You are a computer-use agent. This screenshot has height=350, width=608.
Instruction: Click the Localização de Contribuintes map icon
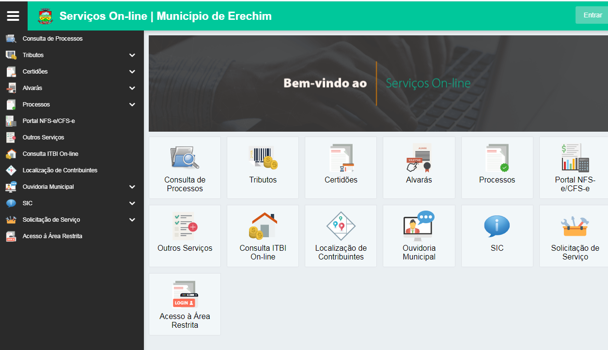pos(341,226)
